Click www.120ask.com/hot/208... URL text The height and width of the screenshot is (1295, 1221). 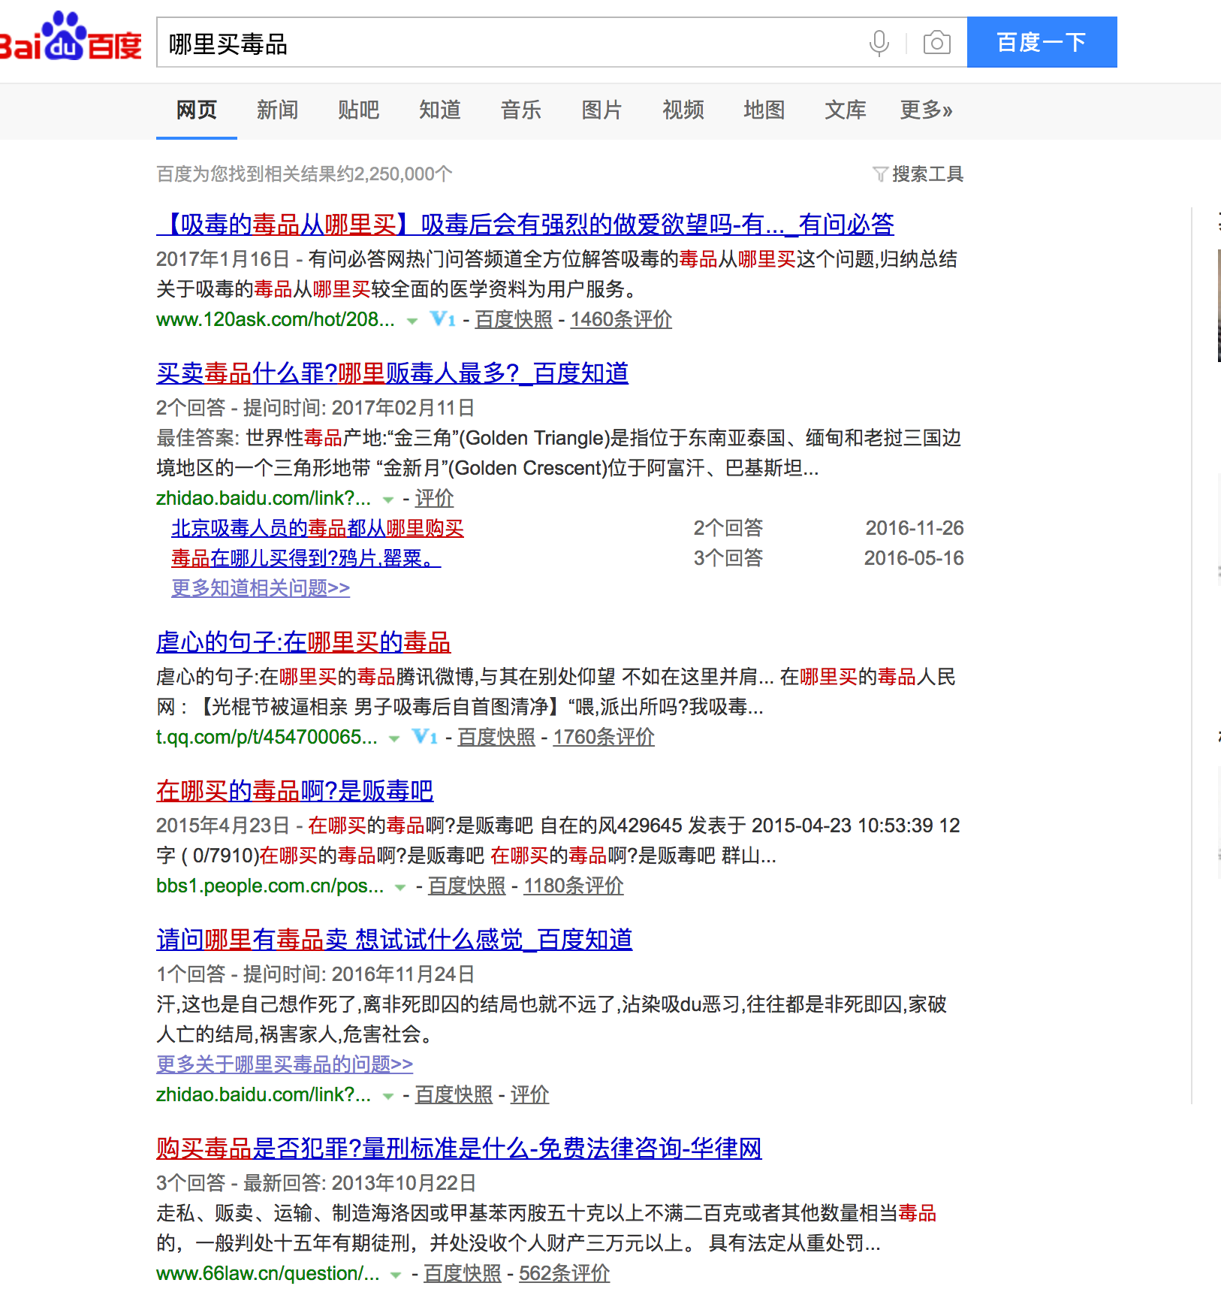[x=276, y=319]
